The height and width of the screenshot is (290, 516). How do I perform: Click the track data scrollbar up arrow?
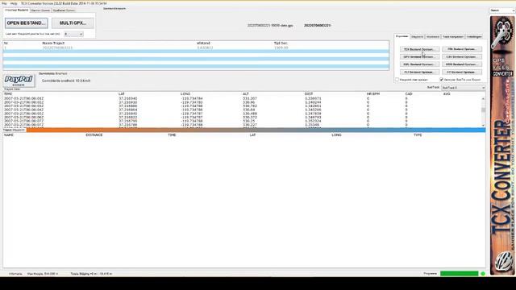(x=483, y=98)
